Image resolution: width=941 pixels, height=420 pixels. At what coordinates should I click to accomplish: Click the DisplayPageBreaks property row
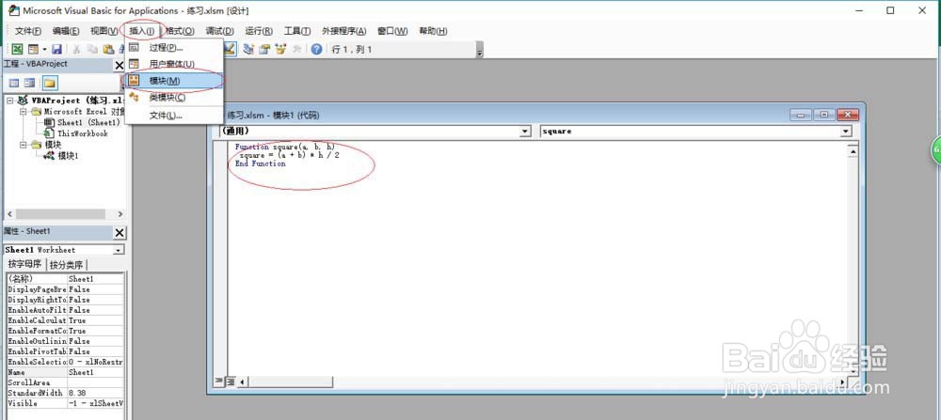(x=66, y=289)
